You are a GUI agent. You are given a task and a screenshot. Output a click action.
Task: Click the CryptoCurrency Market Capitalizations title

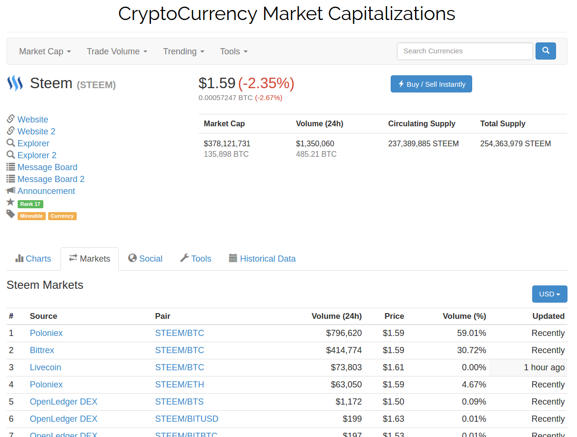click(287, 13)
